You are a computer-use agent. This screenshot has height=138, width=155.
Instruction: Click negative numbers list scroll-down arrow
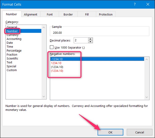[147, 97]
